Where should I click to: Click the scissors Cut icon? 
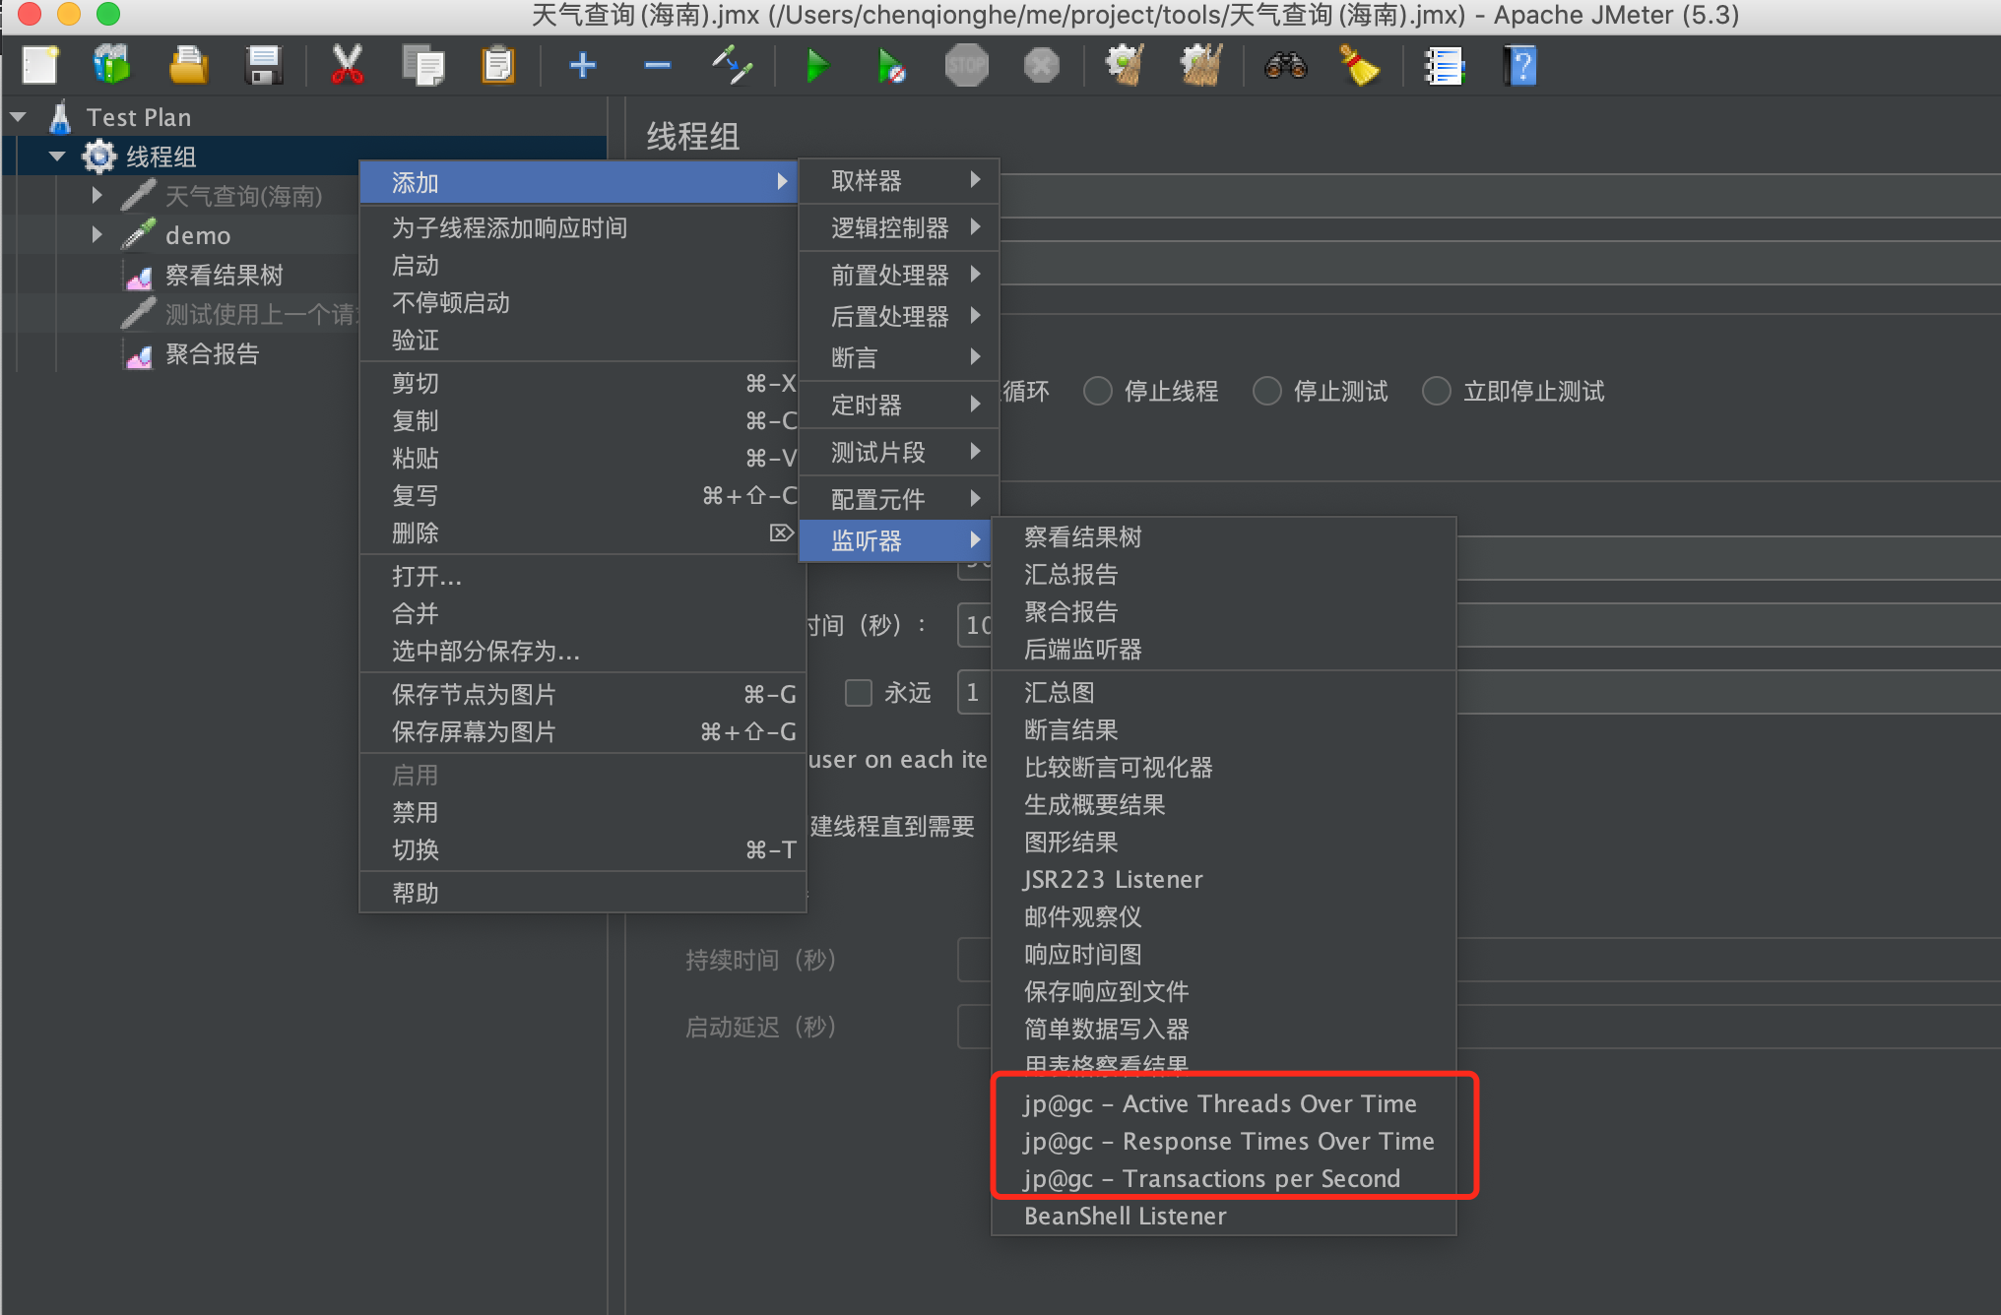coord(347,66)
